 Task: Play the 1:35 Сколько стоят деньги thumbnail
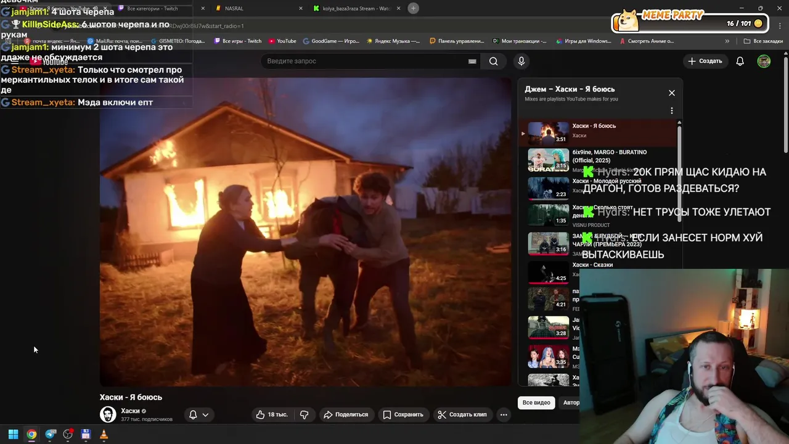coord(548,215)
